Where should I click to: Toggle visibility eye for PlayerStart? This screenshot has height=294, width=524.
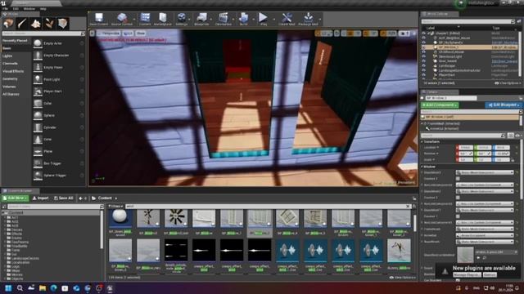click(x=424, y=75)
